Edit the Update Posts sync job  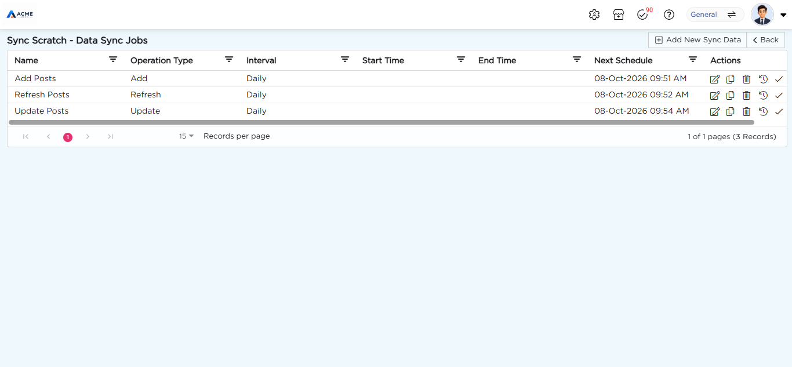tap(714, 111)
